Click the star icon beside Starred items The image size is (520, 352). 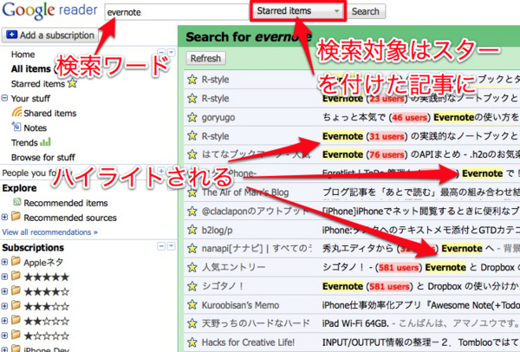pos(72,83)
